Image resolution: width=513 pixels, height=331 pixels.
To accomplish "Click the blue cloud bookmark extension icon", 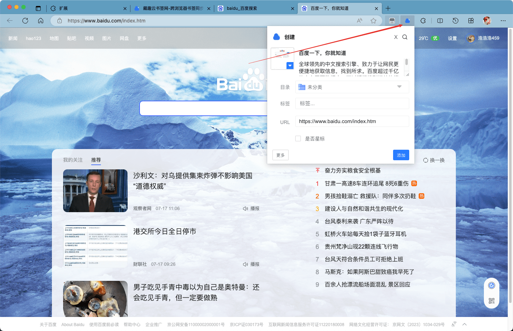I will 407,21.
